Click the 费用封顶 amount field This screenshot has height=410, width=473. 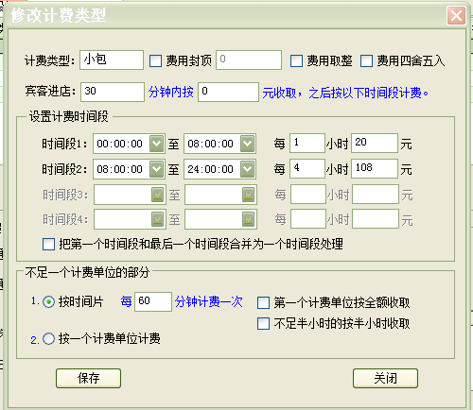pos(249,60)
